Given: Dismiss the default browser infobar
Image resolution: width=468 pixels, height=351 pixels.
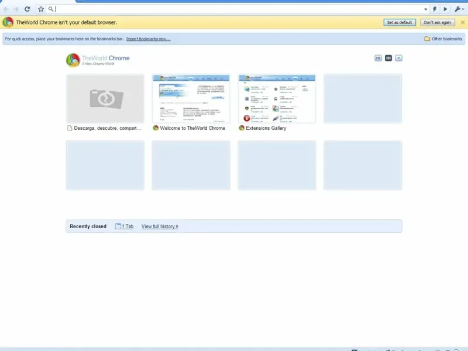Looking at the screenshot, I should (x=462, y=22).
